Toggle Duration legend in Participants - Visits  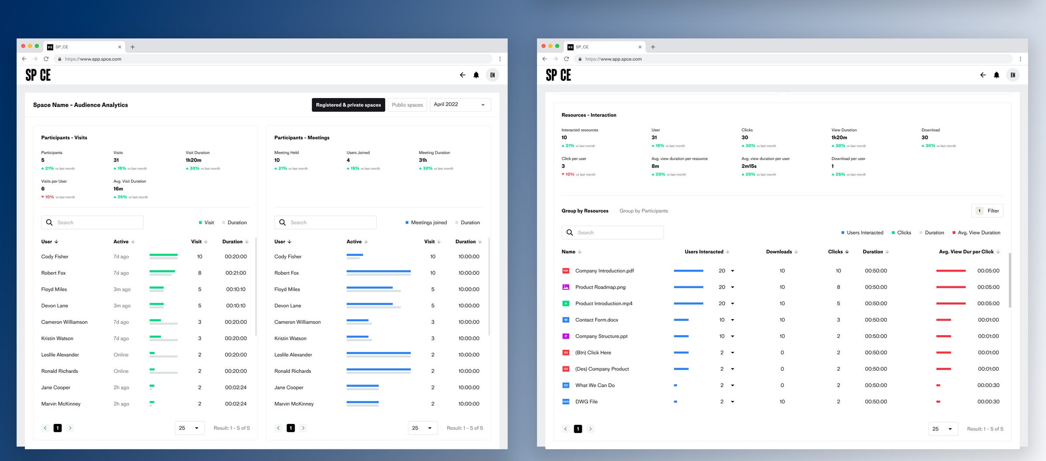[234, 223]
